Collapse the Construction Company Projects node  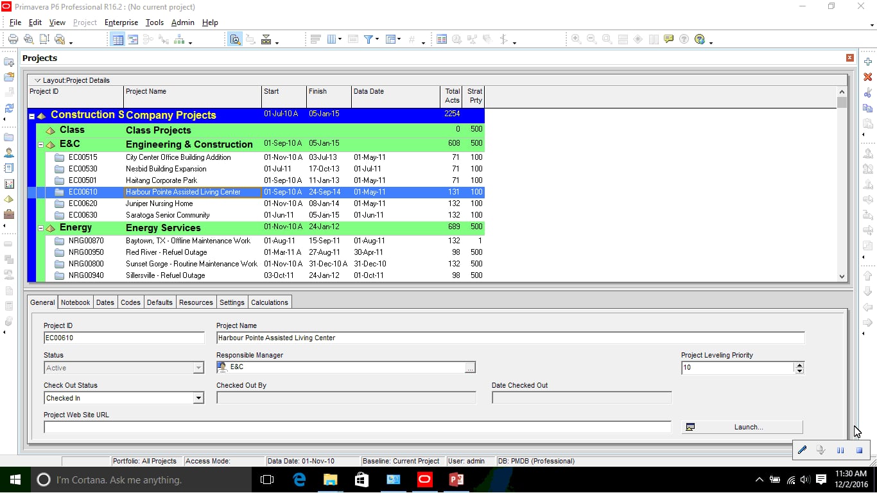pos(31,116)
